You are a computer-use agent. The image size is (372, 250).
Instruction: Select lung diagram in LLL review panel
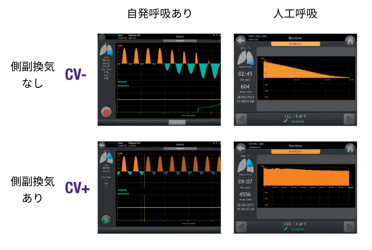(246, 58)
